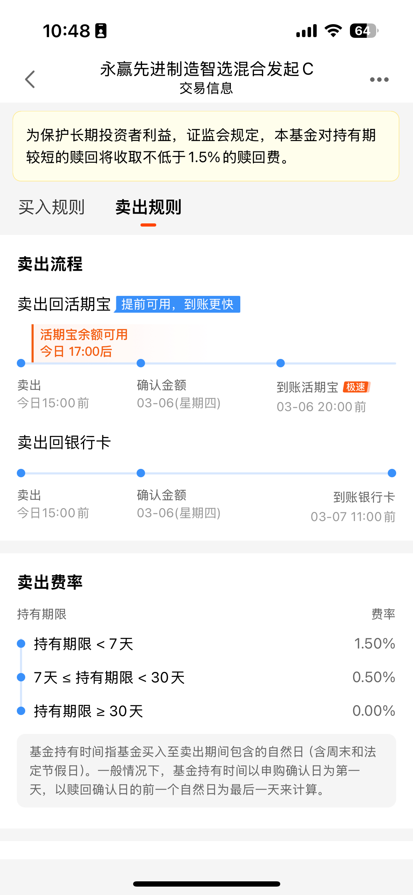Tap the 到账活期宝 timeline dot
This screenshot has width=413, height=895.
[280, 363]
